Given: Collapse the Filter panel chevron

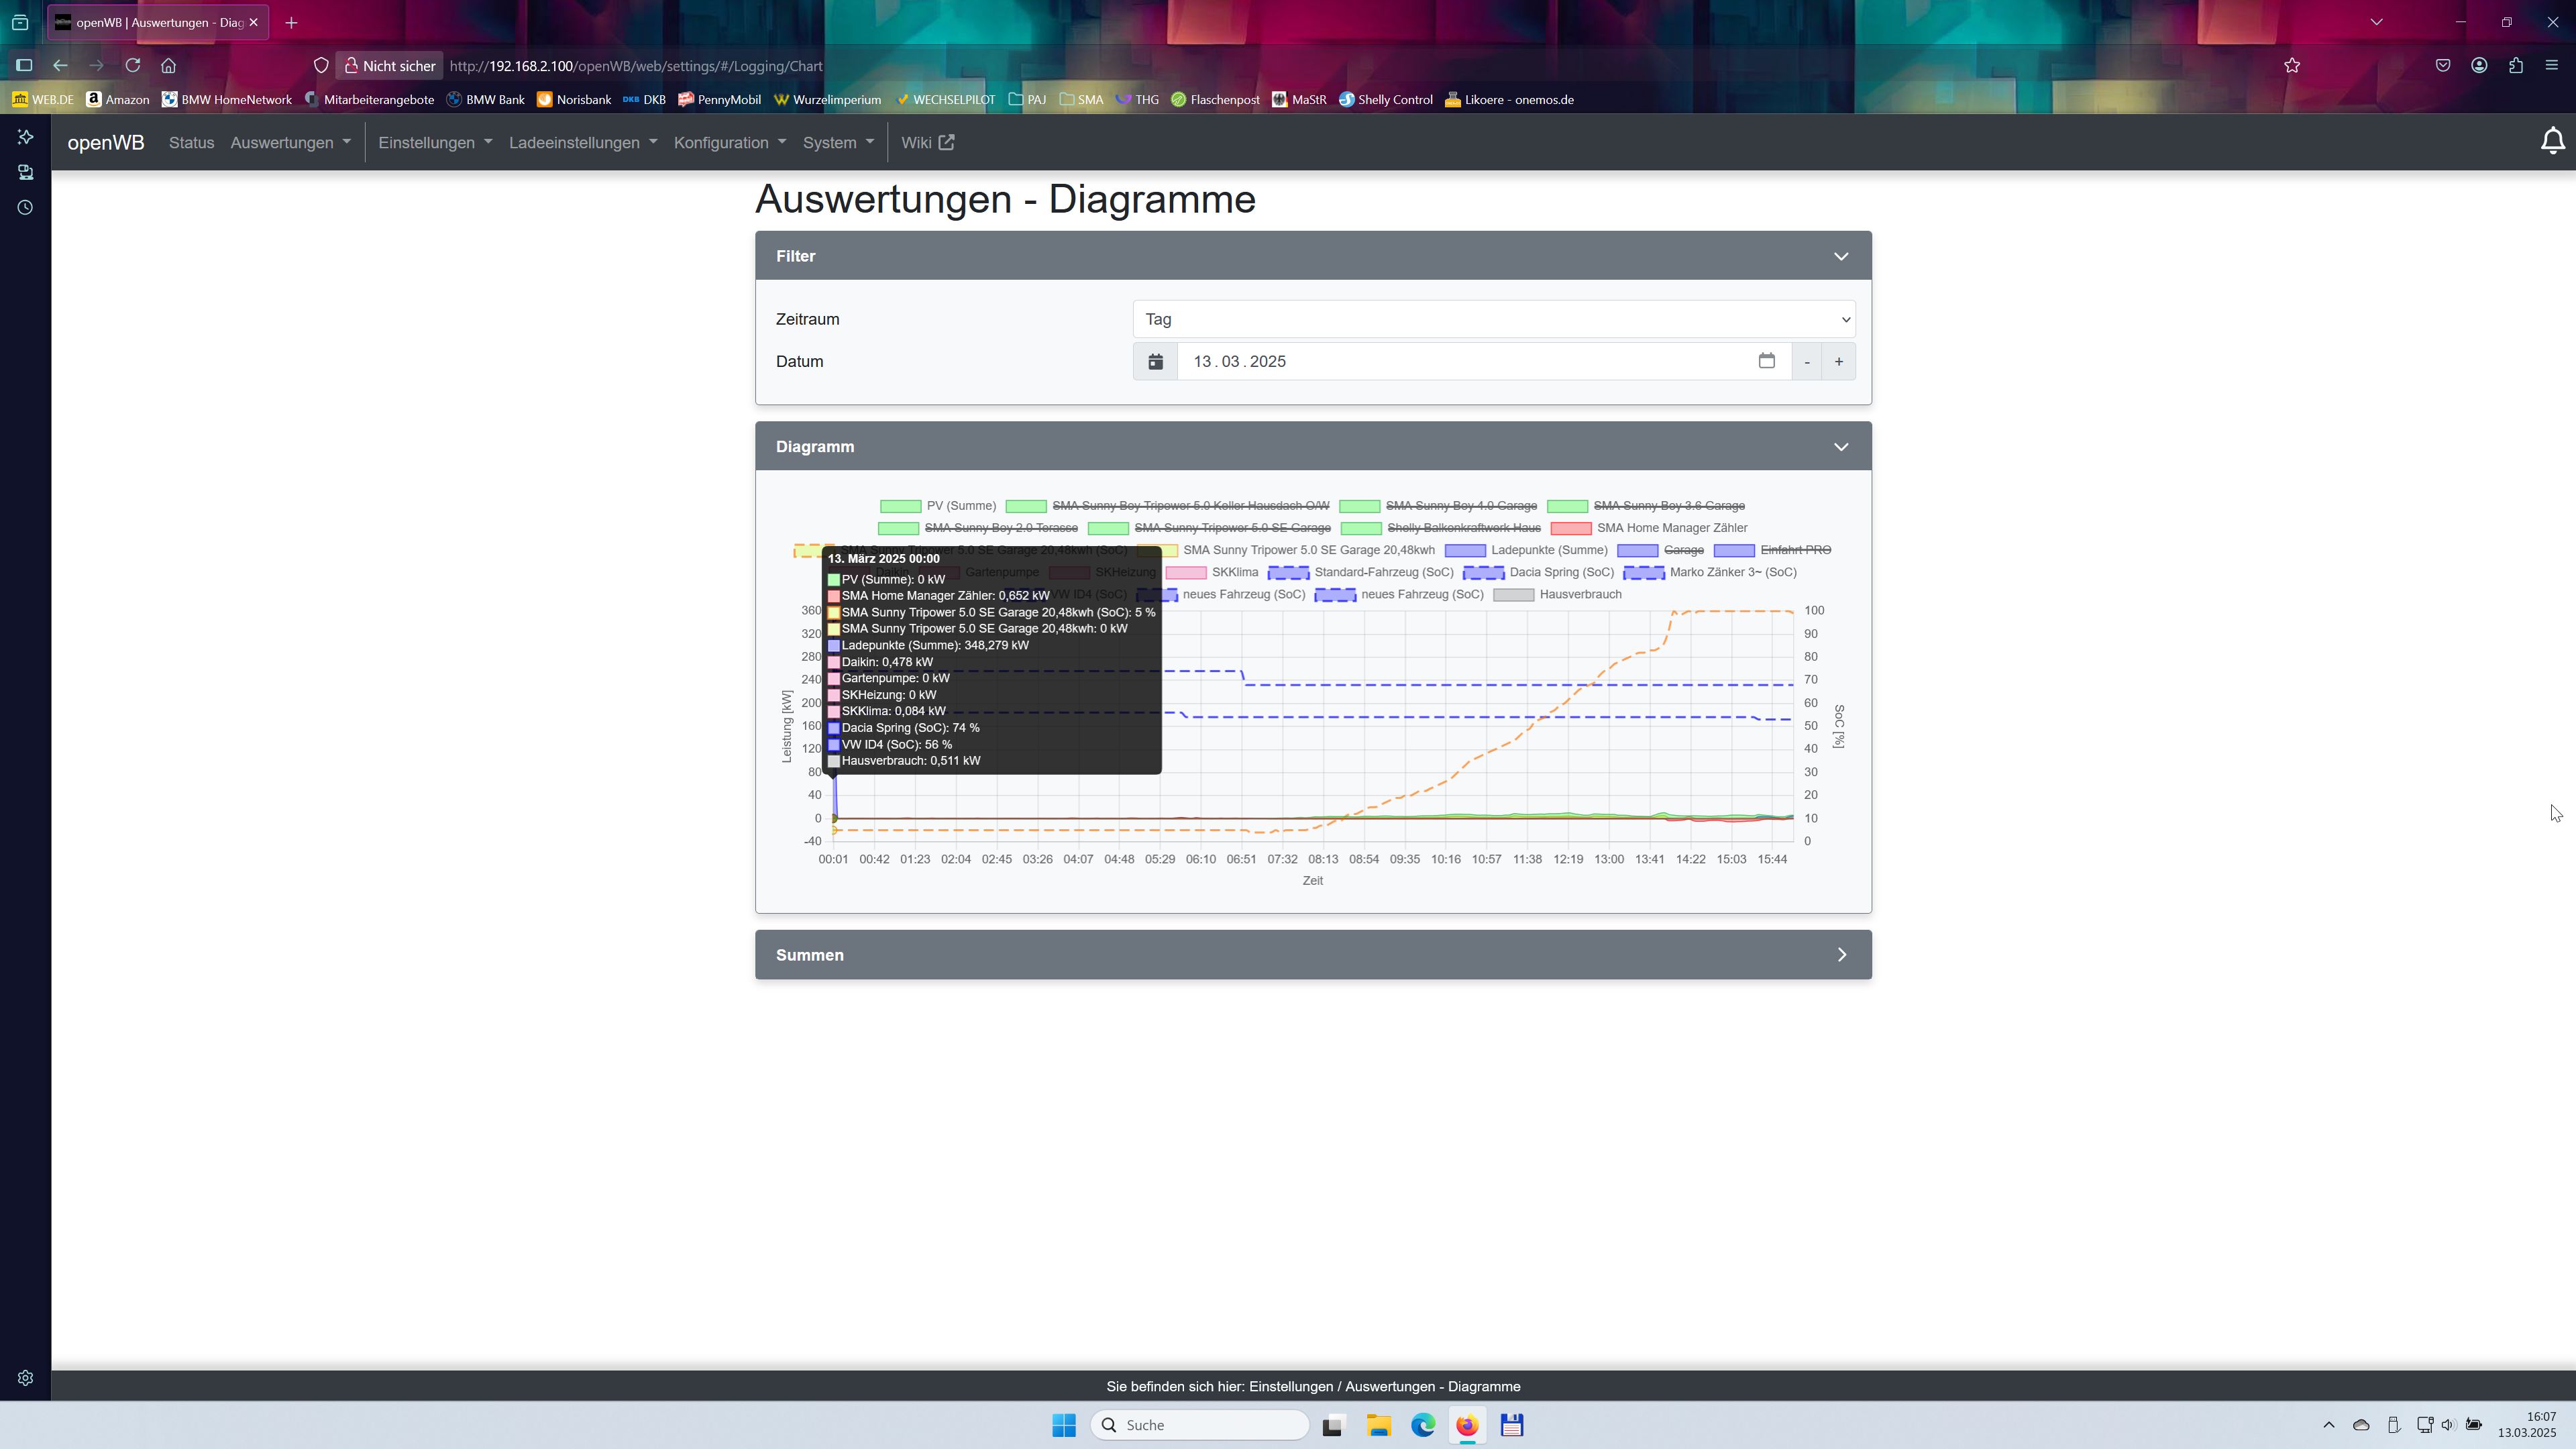Looking at the screenshot, I should [1840, 257].
